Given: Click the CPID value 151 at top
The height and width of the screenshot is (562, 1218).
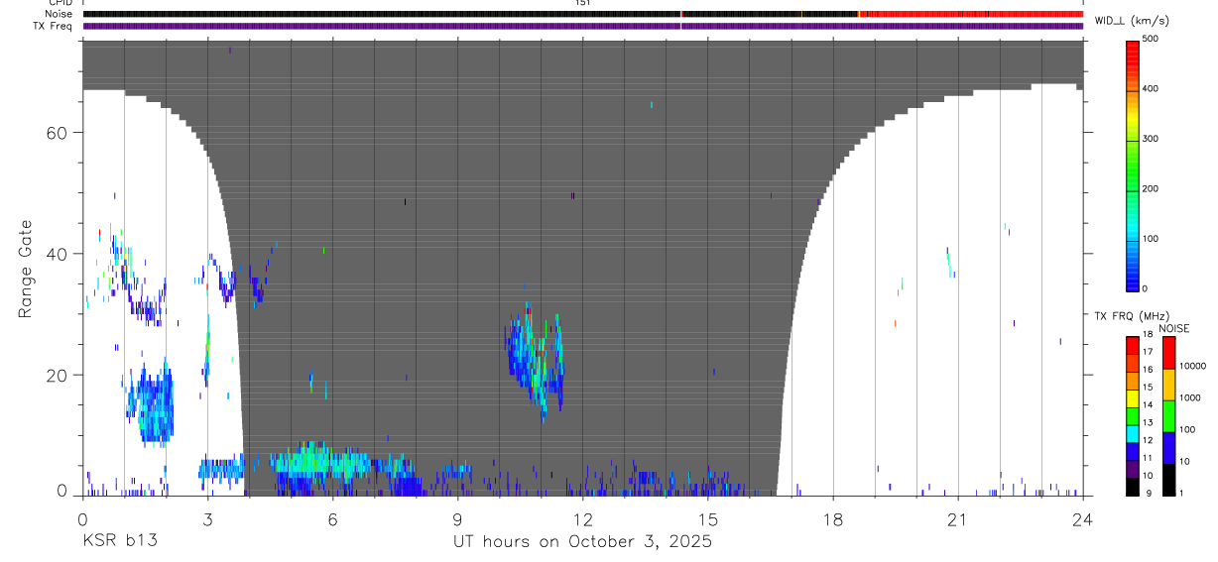Looking at the screenshot, I should coord(583,3).
